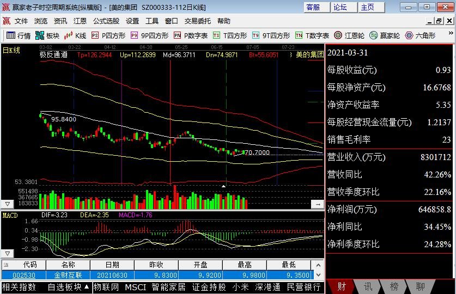Expand the MACD indicator dropdown triangle
This screenshot has width=456, height=294.
[8, 253]
